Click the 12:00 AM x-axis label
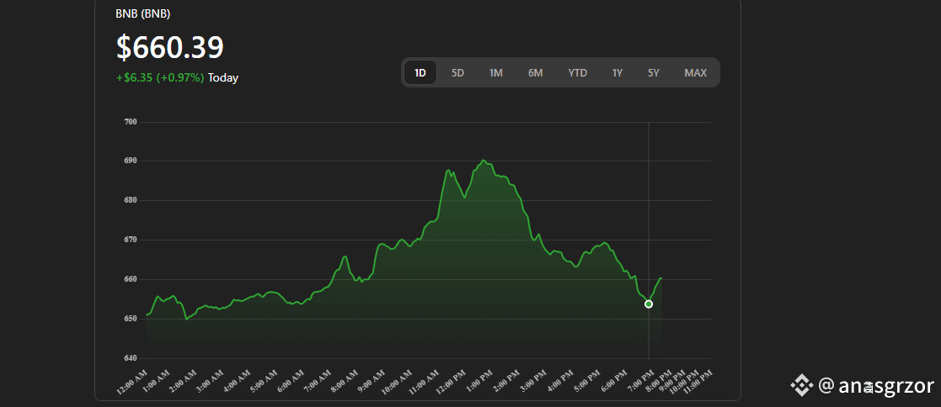 click(x=132, y=383)
